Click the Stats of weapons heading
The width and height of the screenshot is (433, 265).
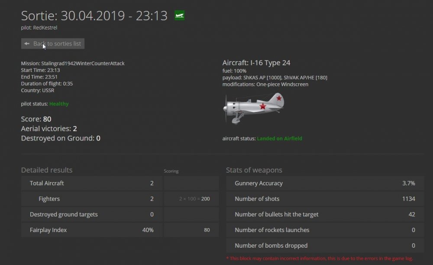(253, 170)
